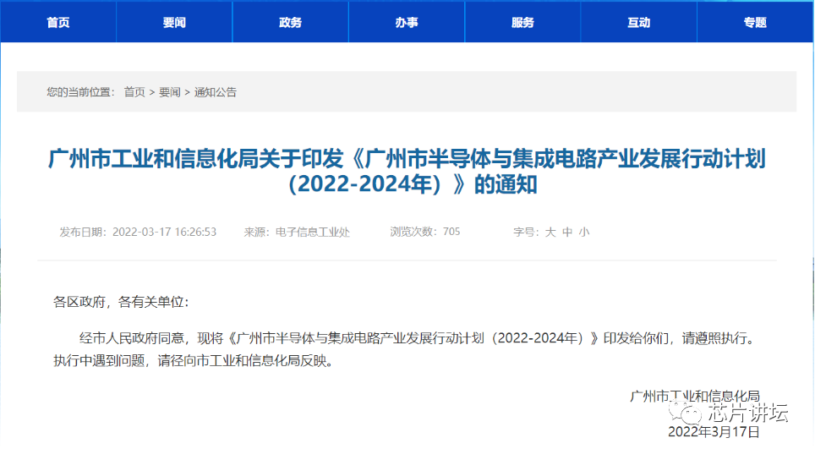
Task: Click the blue article title heading
Action: click(x=407, y=171)
